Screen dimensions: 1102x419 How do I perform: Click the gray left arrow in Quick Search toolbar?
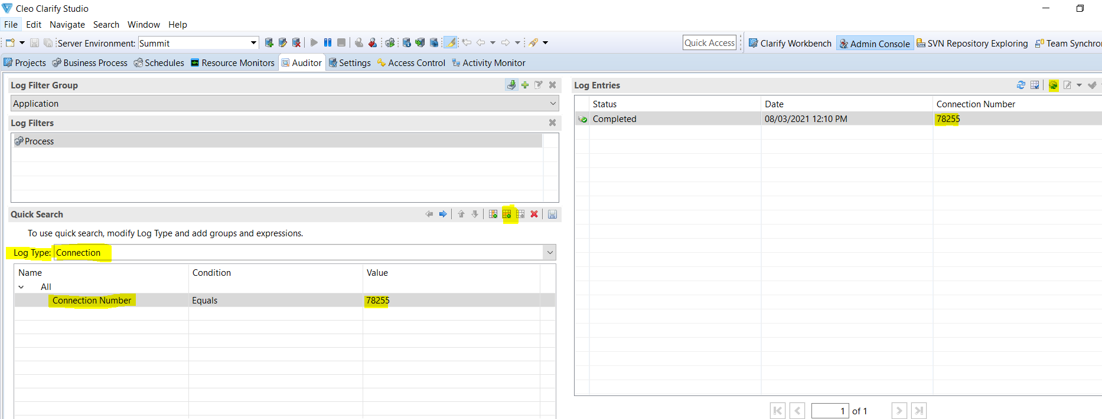point(429,214)
